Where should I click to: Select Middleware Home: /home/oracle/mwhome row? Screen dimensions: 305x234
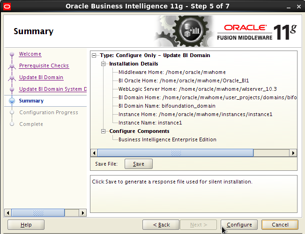tap(172, 72)
